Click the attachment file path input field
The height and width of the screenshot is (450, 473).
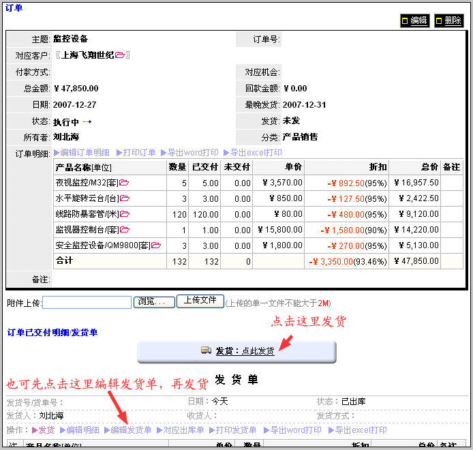pyautogui.click(x=86, y=302)
